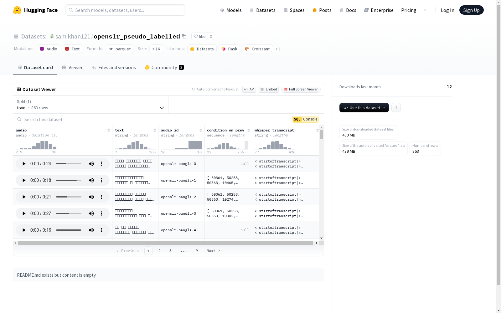This screenshot has height=313, width=501.
Task: Open the Community tab
Action: [164, 68]
